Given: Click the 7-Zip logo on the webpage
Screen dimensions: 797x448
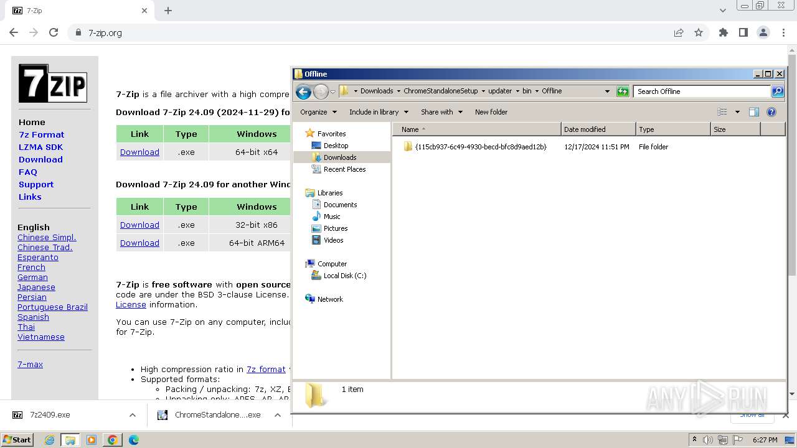Looking at the screenshot, I should [53, 83].
